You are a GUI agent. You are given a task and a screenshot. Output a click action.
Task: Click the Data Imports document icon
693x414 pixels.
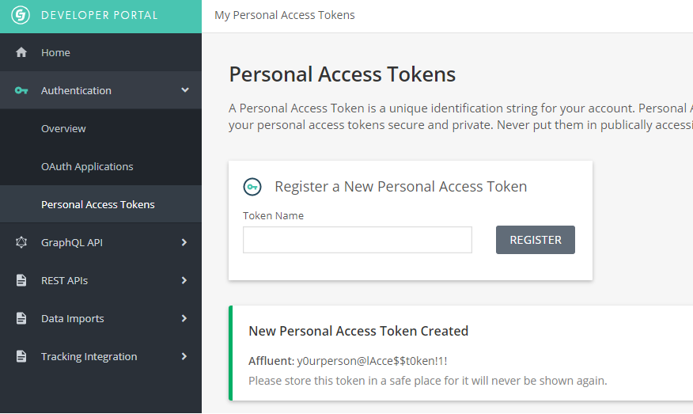[21, 318]
